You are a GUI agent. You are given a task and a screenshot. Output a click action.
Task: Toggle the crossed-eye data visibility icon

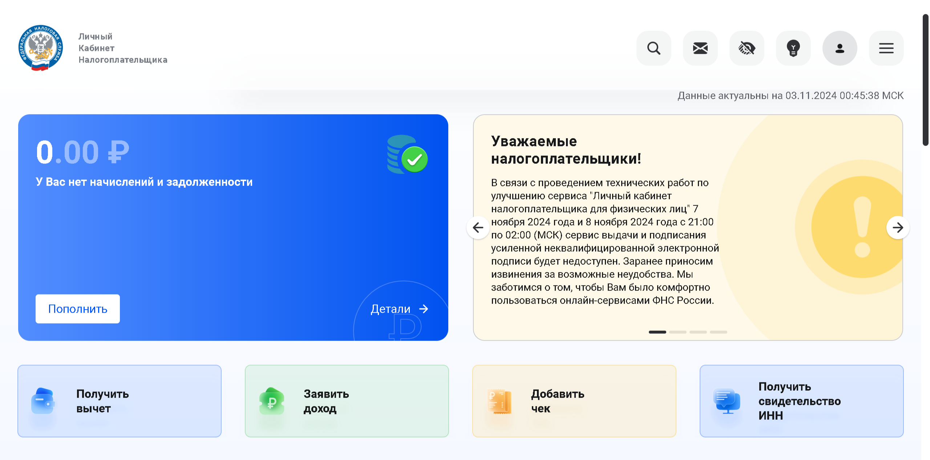click(747, 48)
